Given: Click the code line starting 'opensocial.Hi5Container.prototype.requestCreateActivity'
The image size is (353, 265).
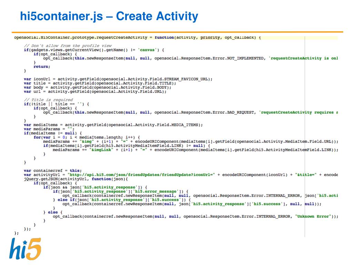Looking at the screenshot, I should tap(137, 37).
